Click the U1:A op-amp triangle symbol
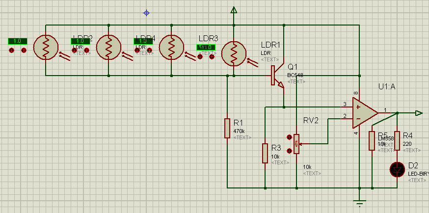The width and height of the screenshot is (429, 213). click(364, 112)
